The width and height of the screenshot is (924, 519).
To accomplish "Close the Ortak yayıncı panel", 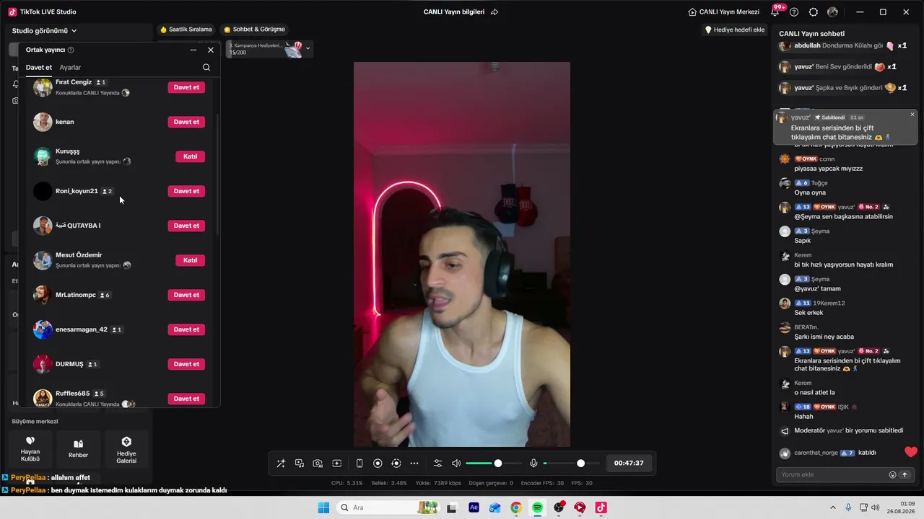I will click(x=211, y=50).
